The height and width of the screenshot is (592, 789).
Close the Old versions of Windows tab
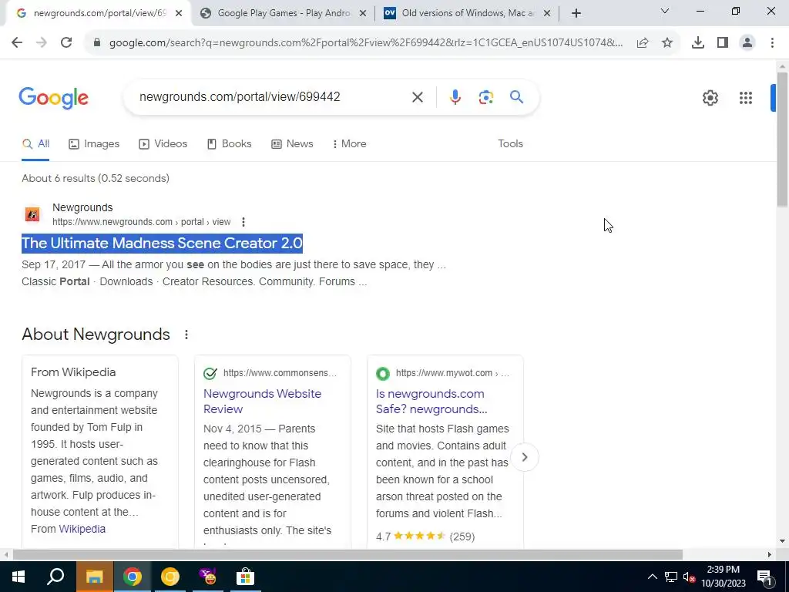pos(547,14)
